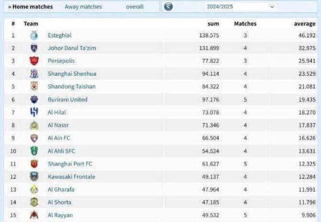Click the Al Rayyan club crest
The height and width of the screenshot is (222, 321).
tap(34, 215)
